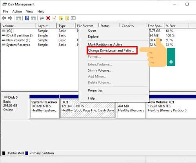
Task: Sort by the Volume column header
Action: [18, 26]
